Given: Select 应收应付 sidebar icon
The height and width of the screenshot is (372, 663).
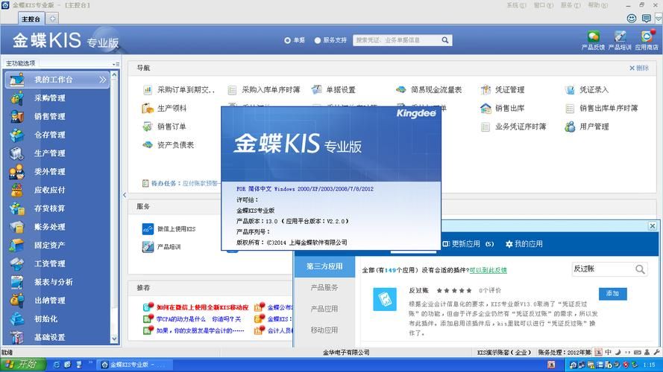Looking at the screenshot, I should [17, 190].
